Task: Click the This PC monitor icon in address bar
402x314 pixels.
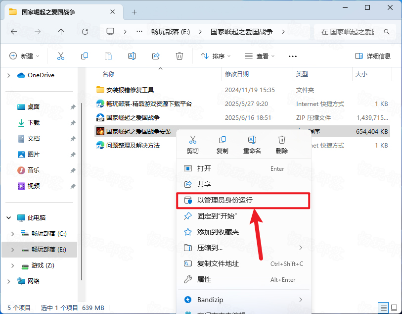Action: tap(110, 32)
